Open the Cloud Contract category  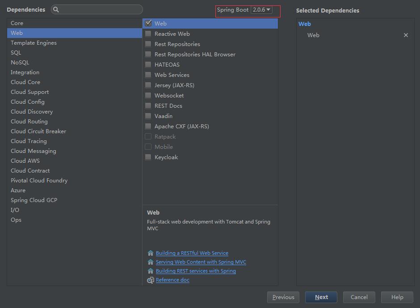tap(75, 170)
